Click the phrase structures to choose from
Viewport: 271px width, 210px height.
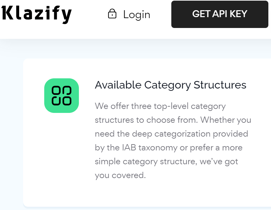146,120
